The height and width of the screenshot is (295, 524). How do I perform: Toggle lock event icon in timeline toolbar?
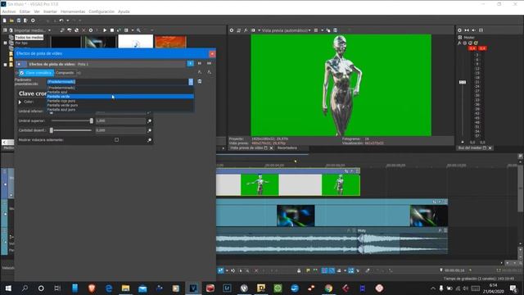click(299, 270)
